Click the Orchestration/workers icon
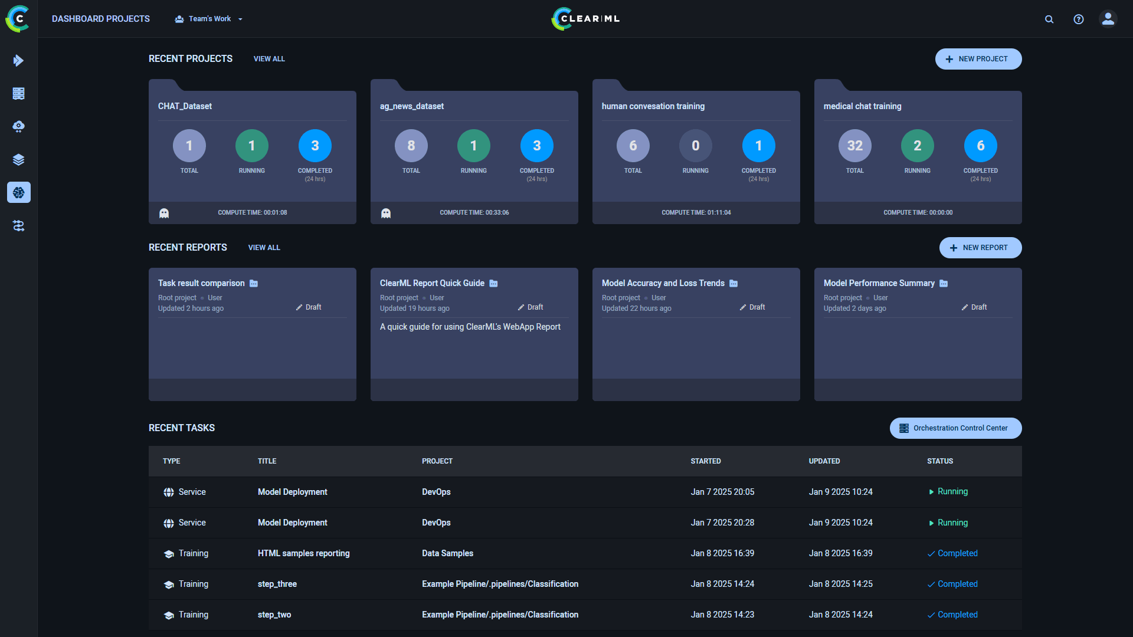This screenshot has height=637, width=1133. click(x=19, y=126)
